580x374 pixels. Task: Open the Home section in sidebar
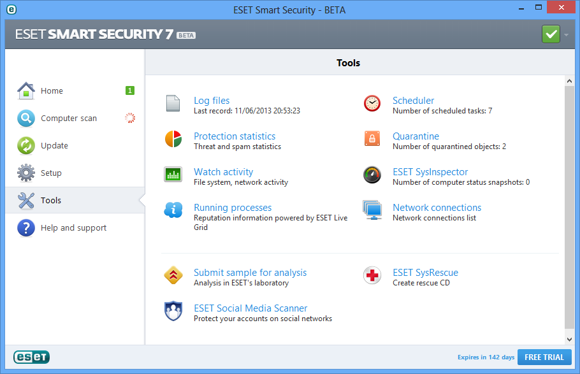coord(52,90)
